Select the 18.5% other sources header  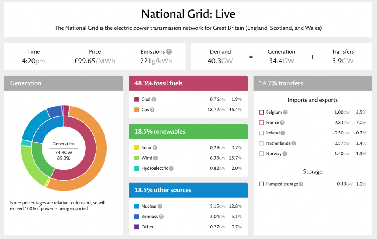click(188, 190)
